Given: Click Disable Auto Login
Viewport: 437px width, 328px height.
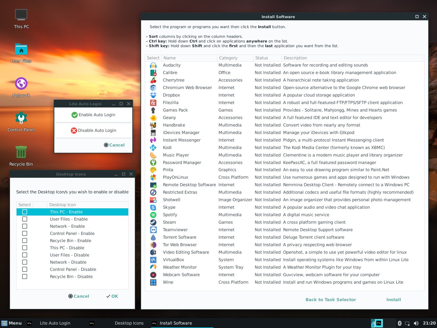Looking at the screenshot, I should pyautogui.click(x=93, y=130).
